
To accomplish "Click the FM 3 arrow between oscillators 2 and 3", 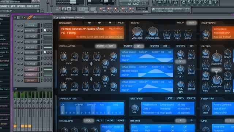I will [91, 79].
